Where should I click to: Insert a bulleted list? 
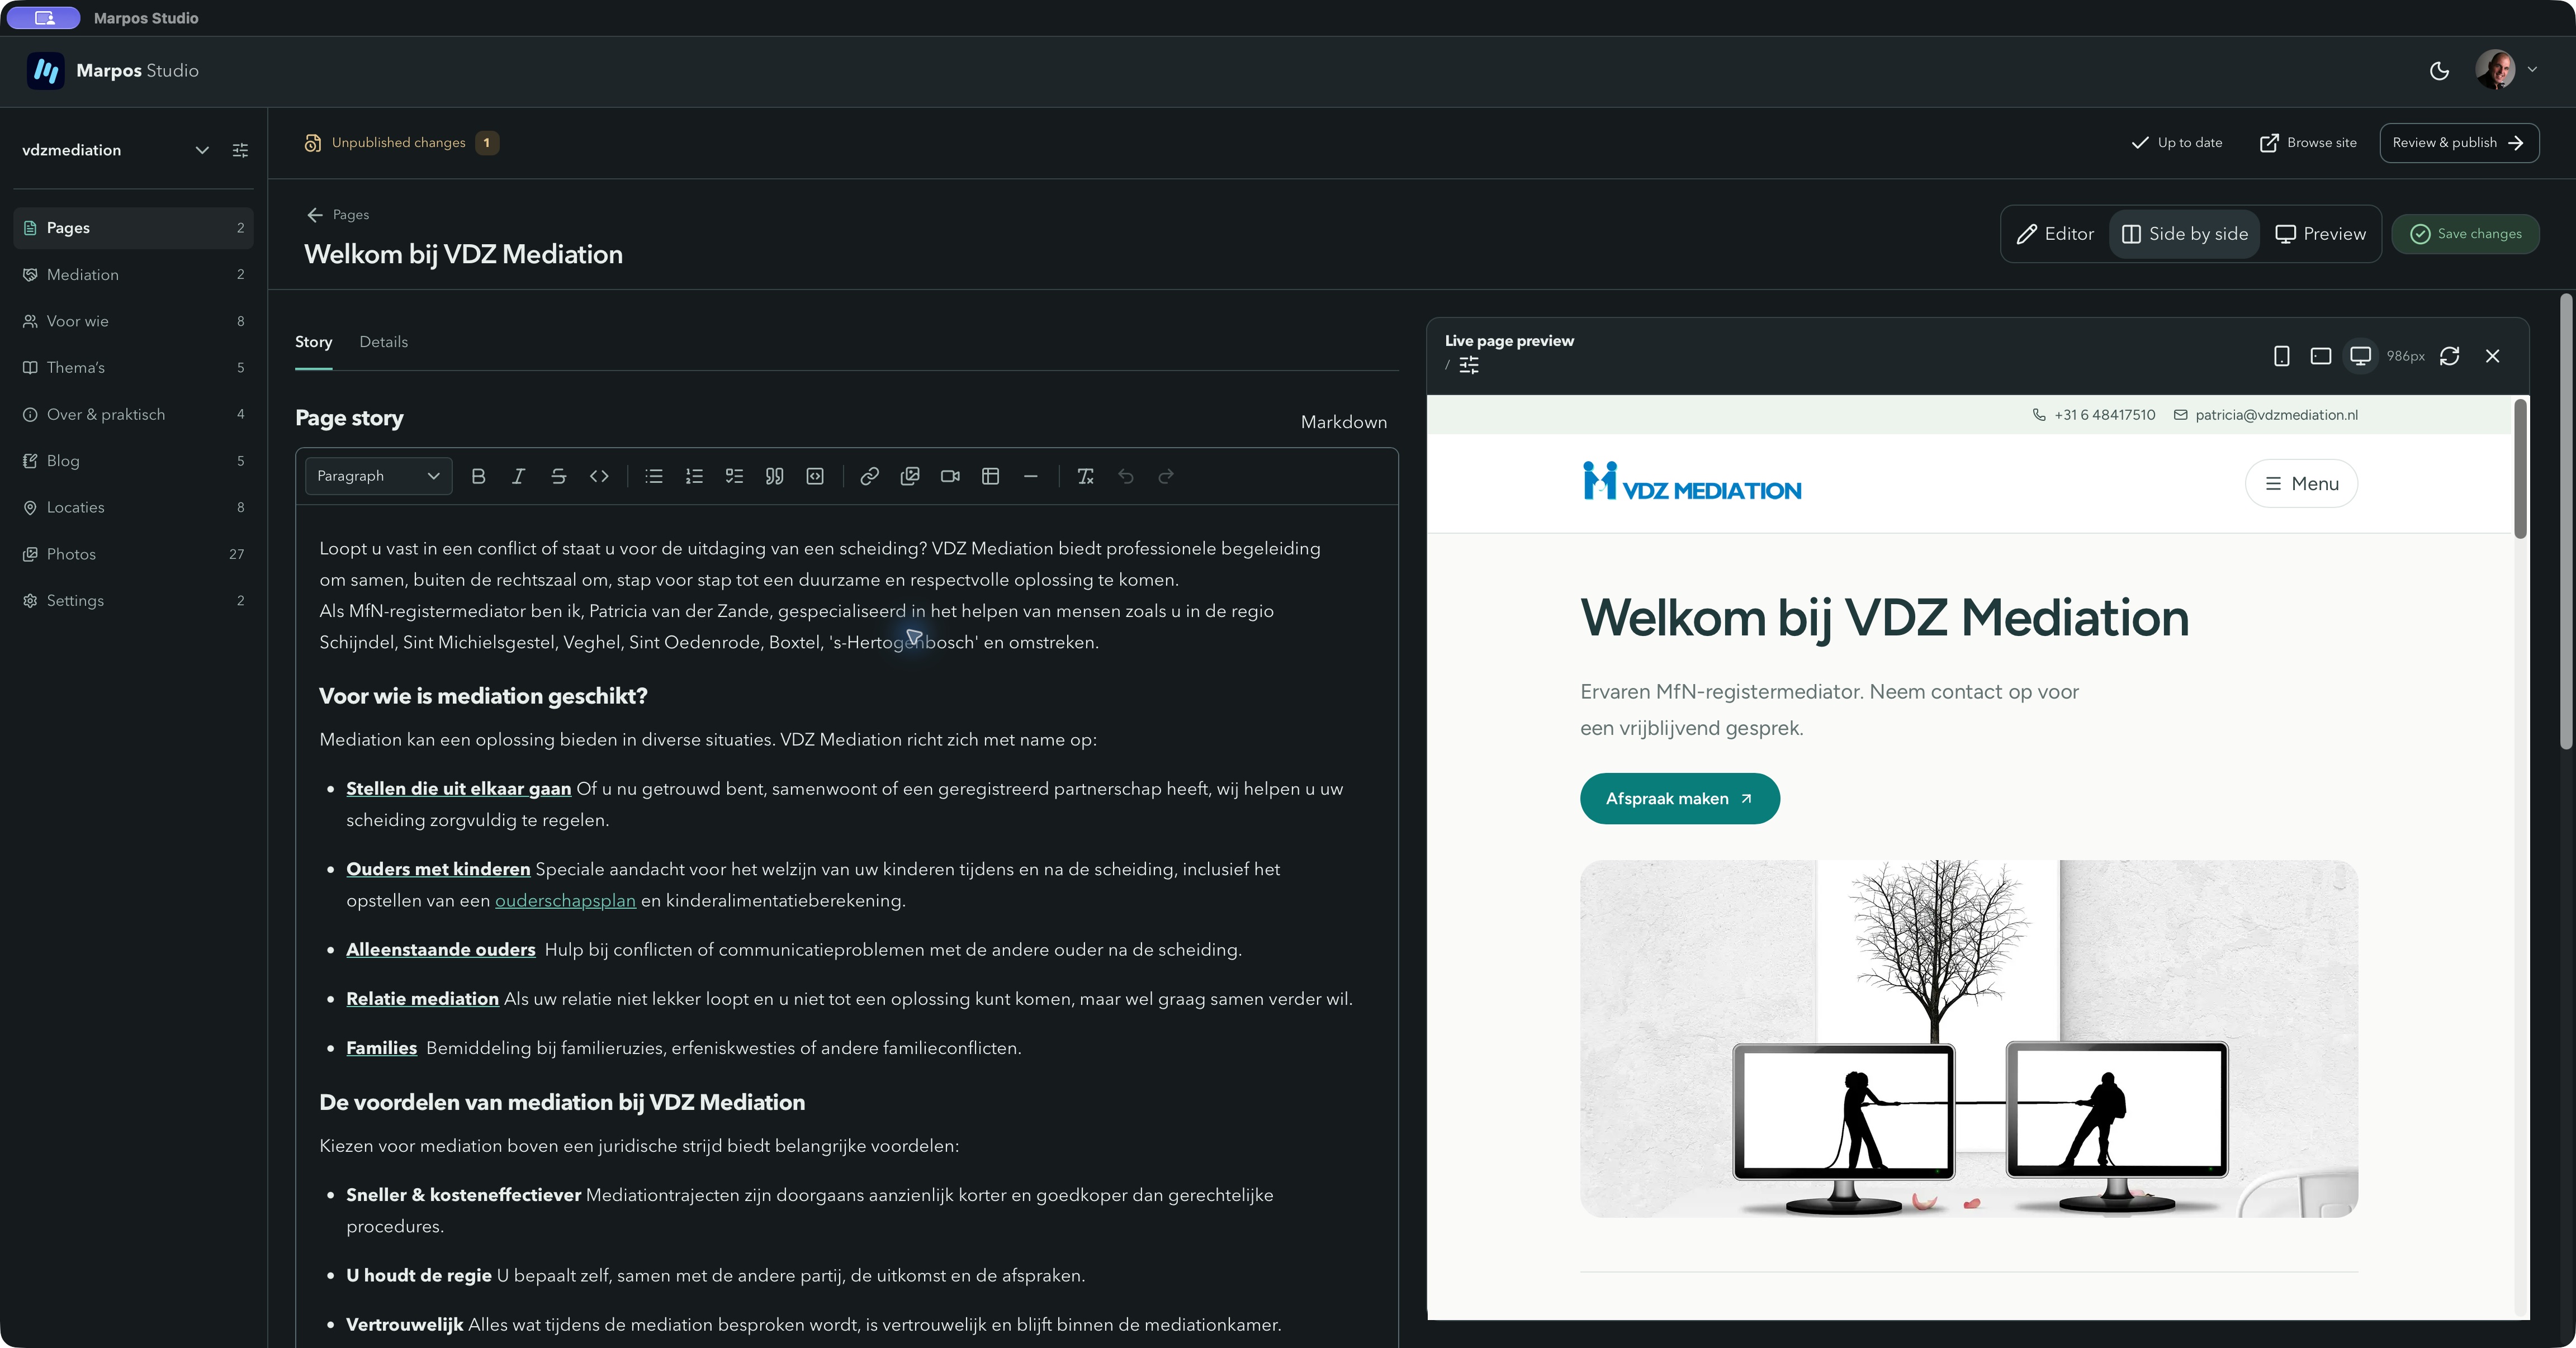tap(654, 476)
